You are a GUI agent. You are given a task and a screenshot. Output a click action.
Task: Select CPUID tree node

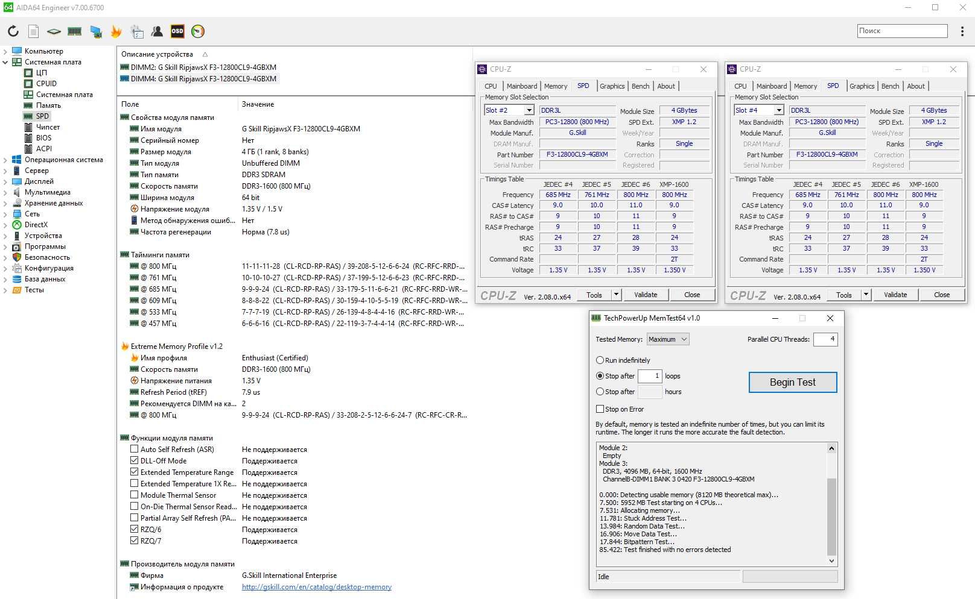(x=46, y=84)
